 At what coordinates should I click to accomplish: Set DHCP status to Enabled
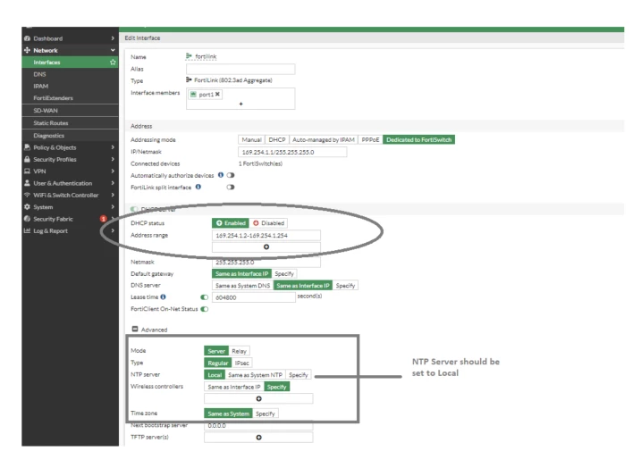click(231, 223)
